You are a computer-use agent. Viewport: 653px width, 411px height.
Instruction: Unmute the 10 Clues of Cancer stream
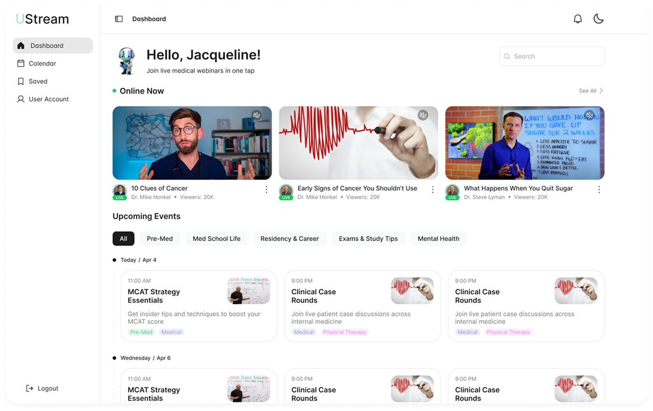pyautogui.click(x=257, y=115)
